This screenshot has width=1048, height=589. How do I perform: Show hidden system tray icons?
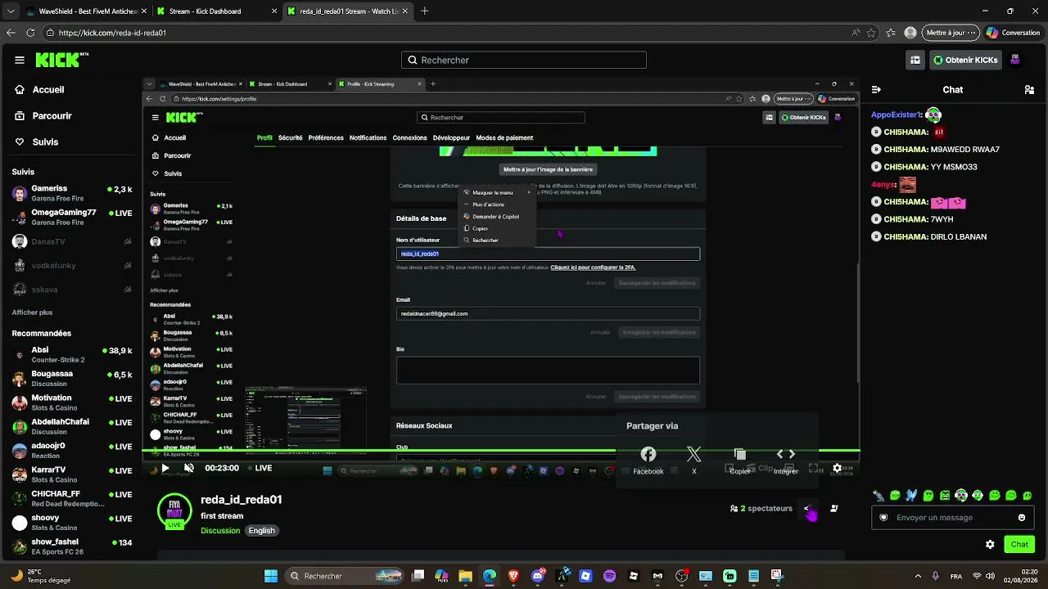(x=917, y=576)
